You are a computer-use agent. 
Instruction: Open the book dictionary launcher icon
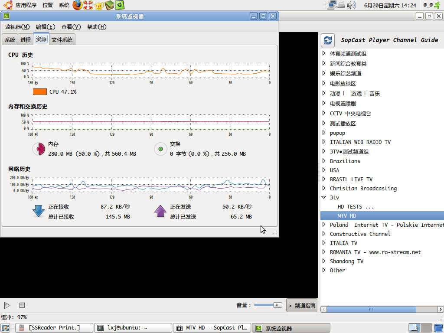pyautogui.click(x=109, y=5)
